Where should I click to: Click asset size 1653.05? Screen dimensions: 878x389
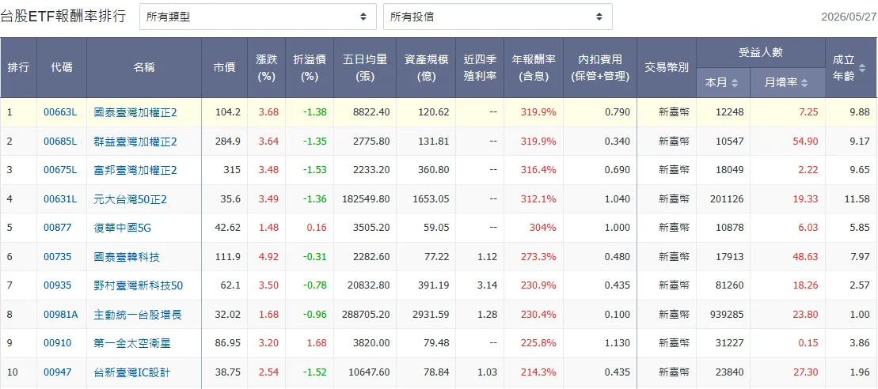coord(430,198)
